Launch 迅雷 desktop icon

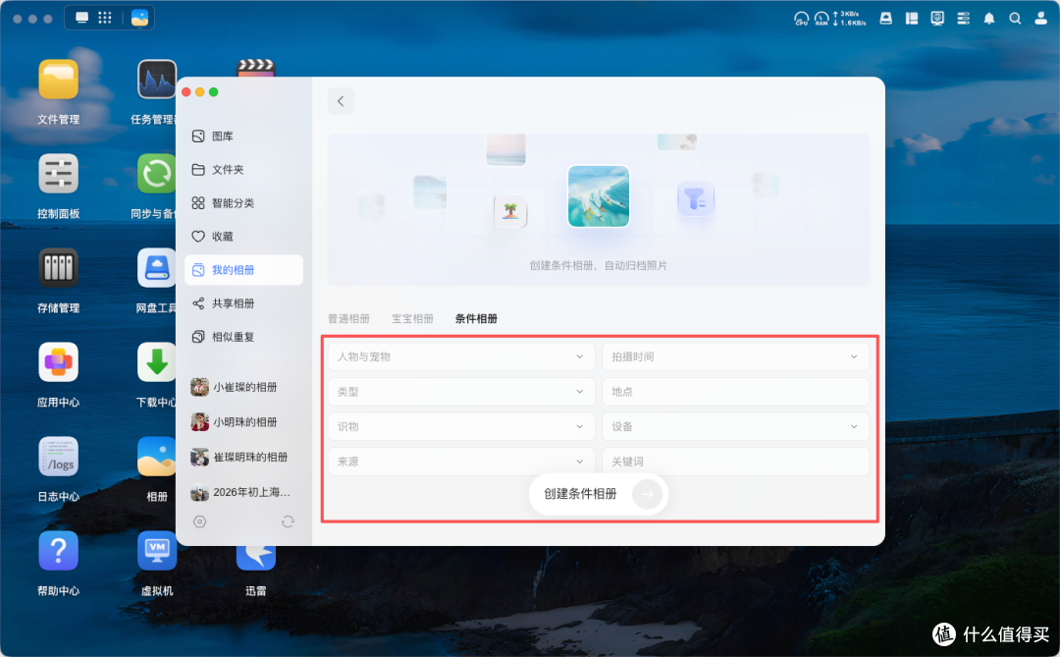coord(255,557)
